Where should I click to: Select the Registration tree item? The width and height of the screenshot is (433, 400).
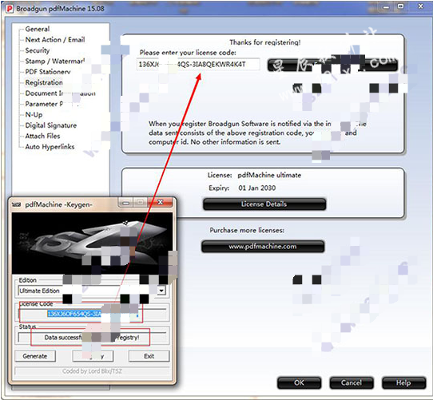(x=44, y=82)
